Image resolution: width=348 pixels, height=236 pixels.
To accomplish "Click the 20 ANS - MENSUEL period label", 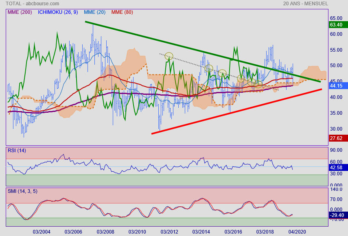I will pos(305,4).
